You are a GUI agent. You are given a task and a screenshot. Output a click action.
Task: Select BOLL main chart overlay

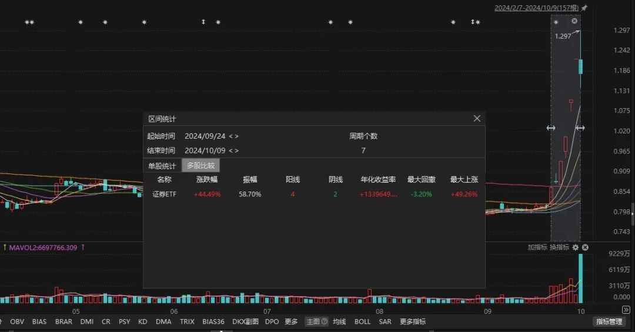tap(362, 321)
